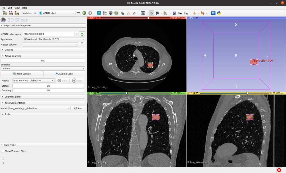Open the Help menu
Image resolution: width=286 pixels, height=173 pixels.
(x=25, y=8)
